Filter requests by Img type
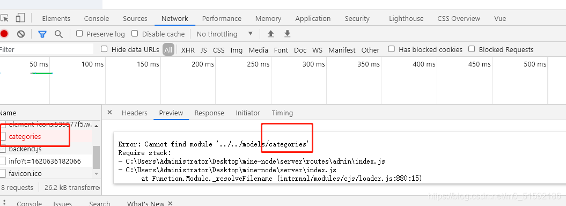The height and width of the screenshot is (206, 566). [237, 50]
